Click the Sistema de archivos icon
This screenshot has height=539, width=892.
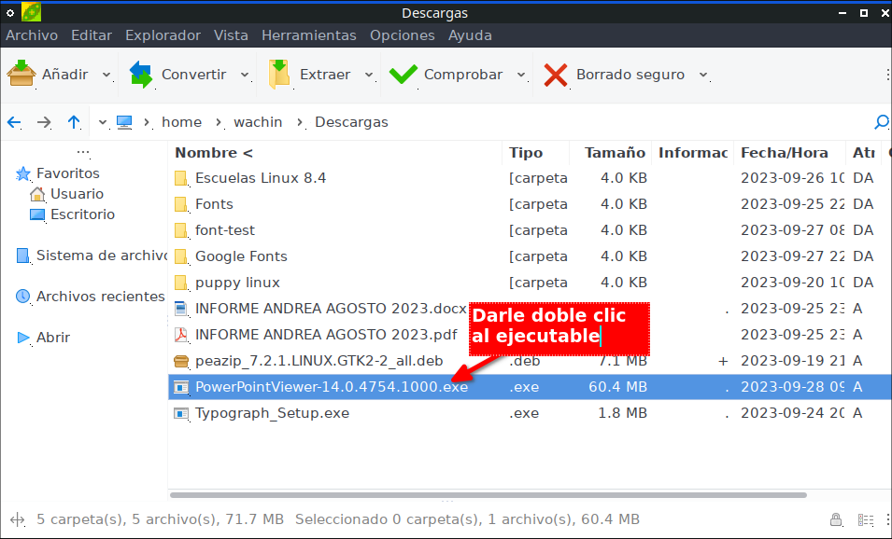[x=22, y=256]
